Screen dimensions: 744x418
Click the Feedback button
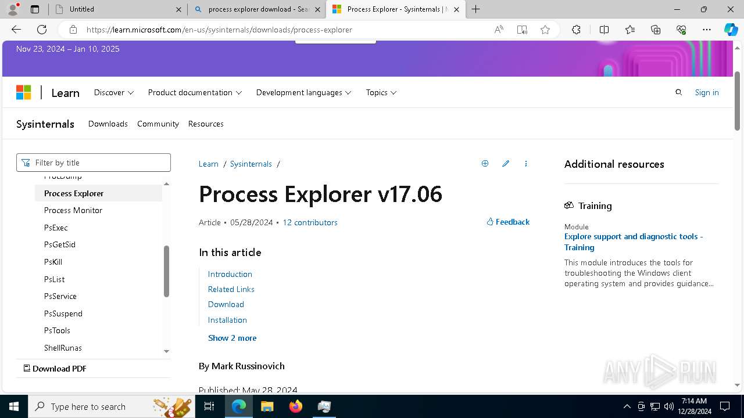point(508,222)
